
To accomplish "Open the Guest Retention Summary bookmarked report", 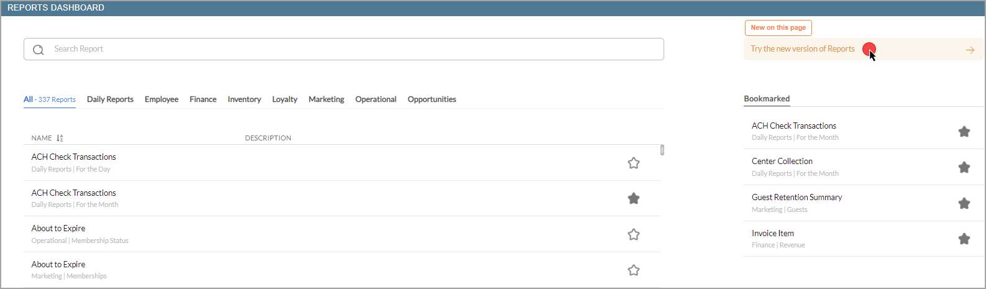I will [797, 197].
